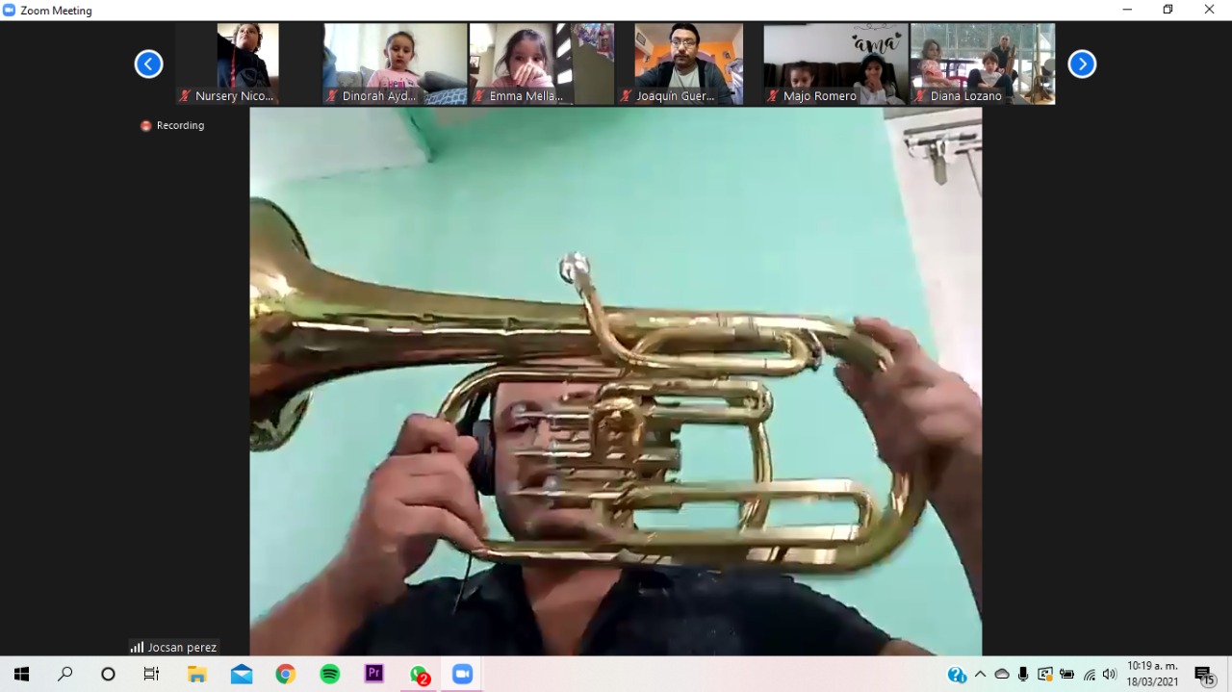Viewport: 1232px width, 692px height.
Task: Expand hidden system tray icons
Action: 980,674
